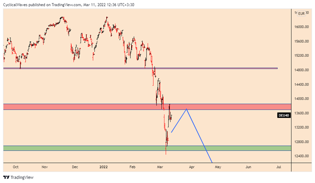The height and width of the screenshot is (183, 315).
Task: Click the 2022 time axis label
Action: (x=104, y=167)
